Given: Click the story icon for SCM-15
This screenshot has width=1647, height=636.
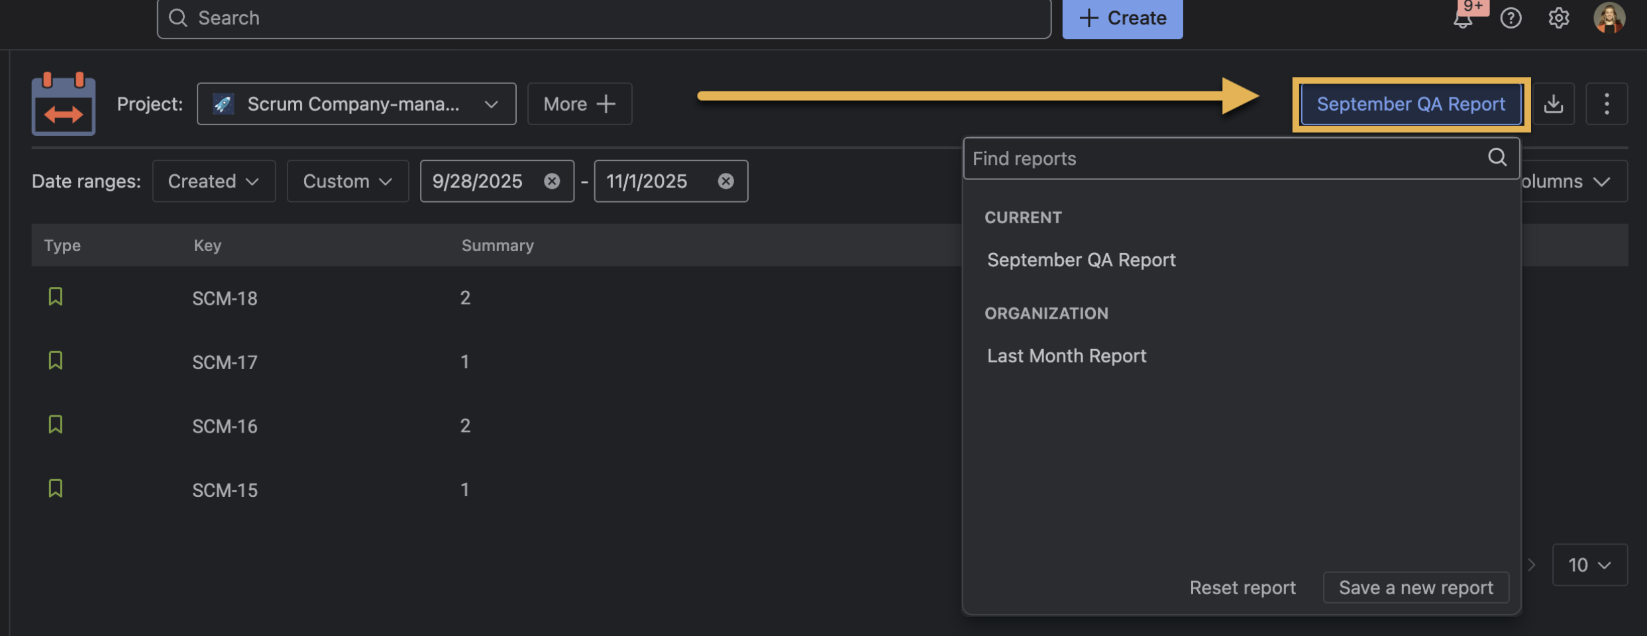Looking at the screenshot, I should coord(56,488).
